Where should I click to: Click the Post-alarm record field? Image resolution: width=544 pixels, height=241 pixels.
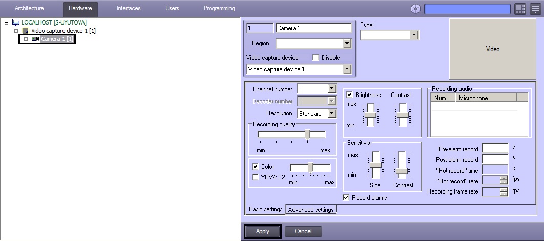495,159
